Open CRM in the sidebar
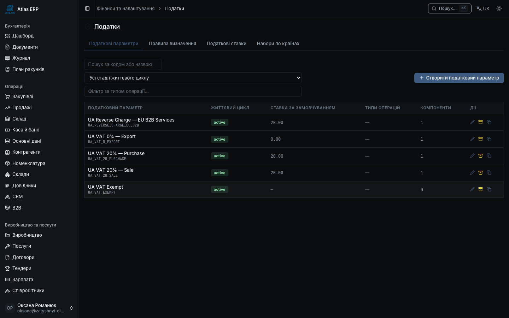The image size is (509, 318). pos(39,196)
